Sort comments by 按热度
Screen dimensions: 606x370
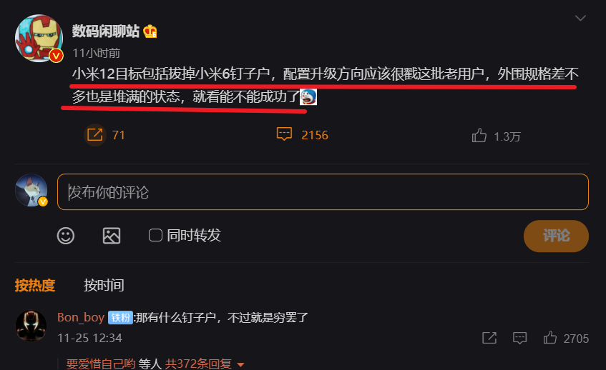point(35,285)
